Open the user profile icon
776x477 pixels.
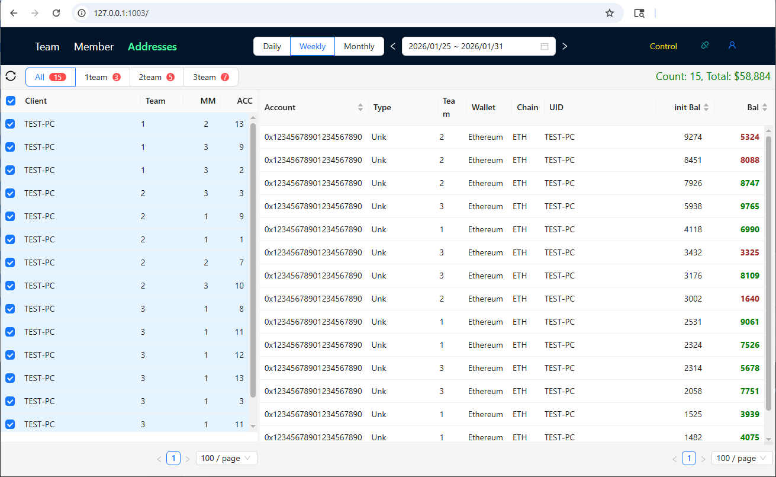(x=732, y=46)
